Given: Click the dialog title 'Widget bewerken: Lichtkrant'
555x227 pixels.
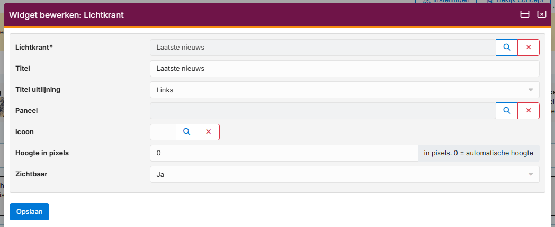Looking at the screenshot, I should [66, 15].
